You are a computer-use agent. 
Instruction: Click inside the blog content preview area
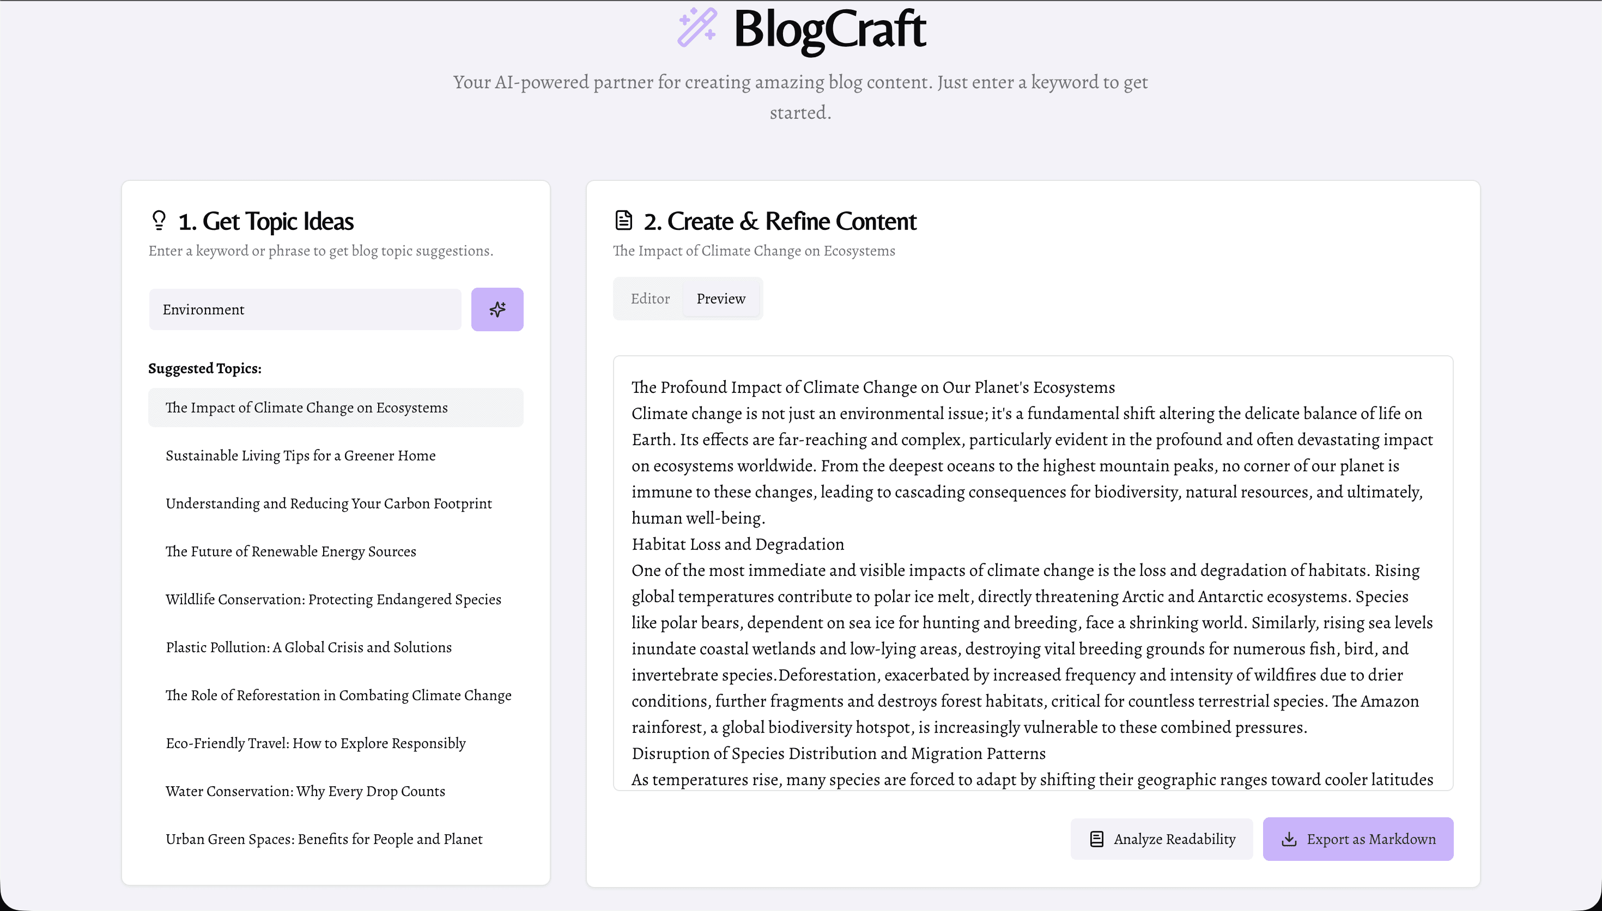point(1032,573)
